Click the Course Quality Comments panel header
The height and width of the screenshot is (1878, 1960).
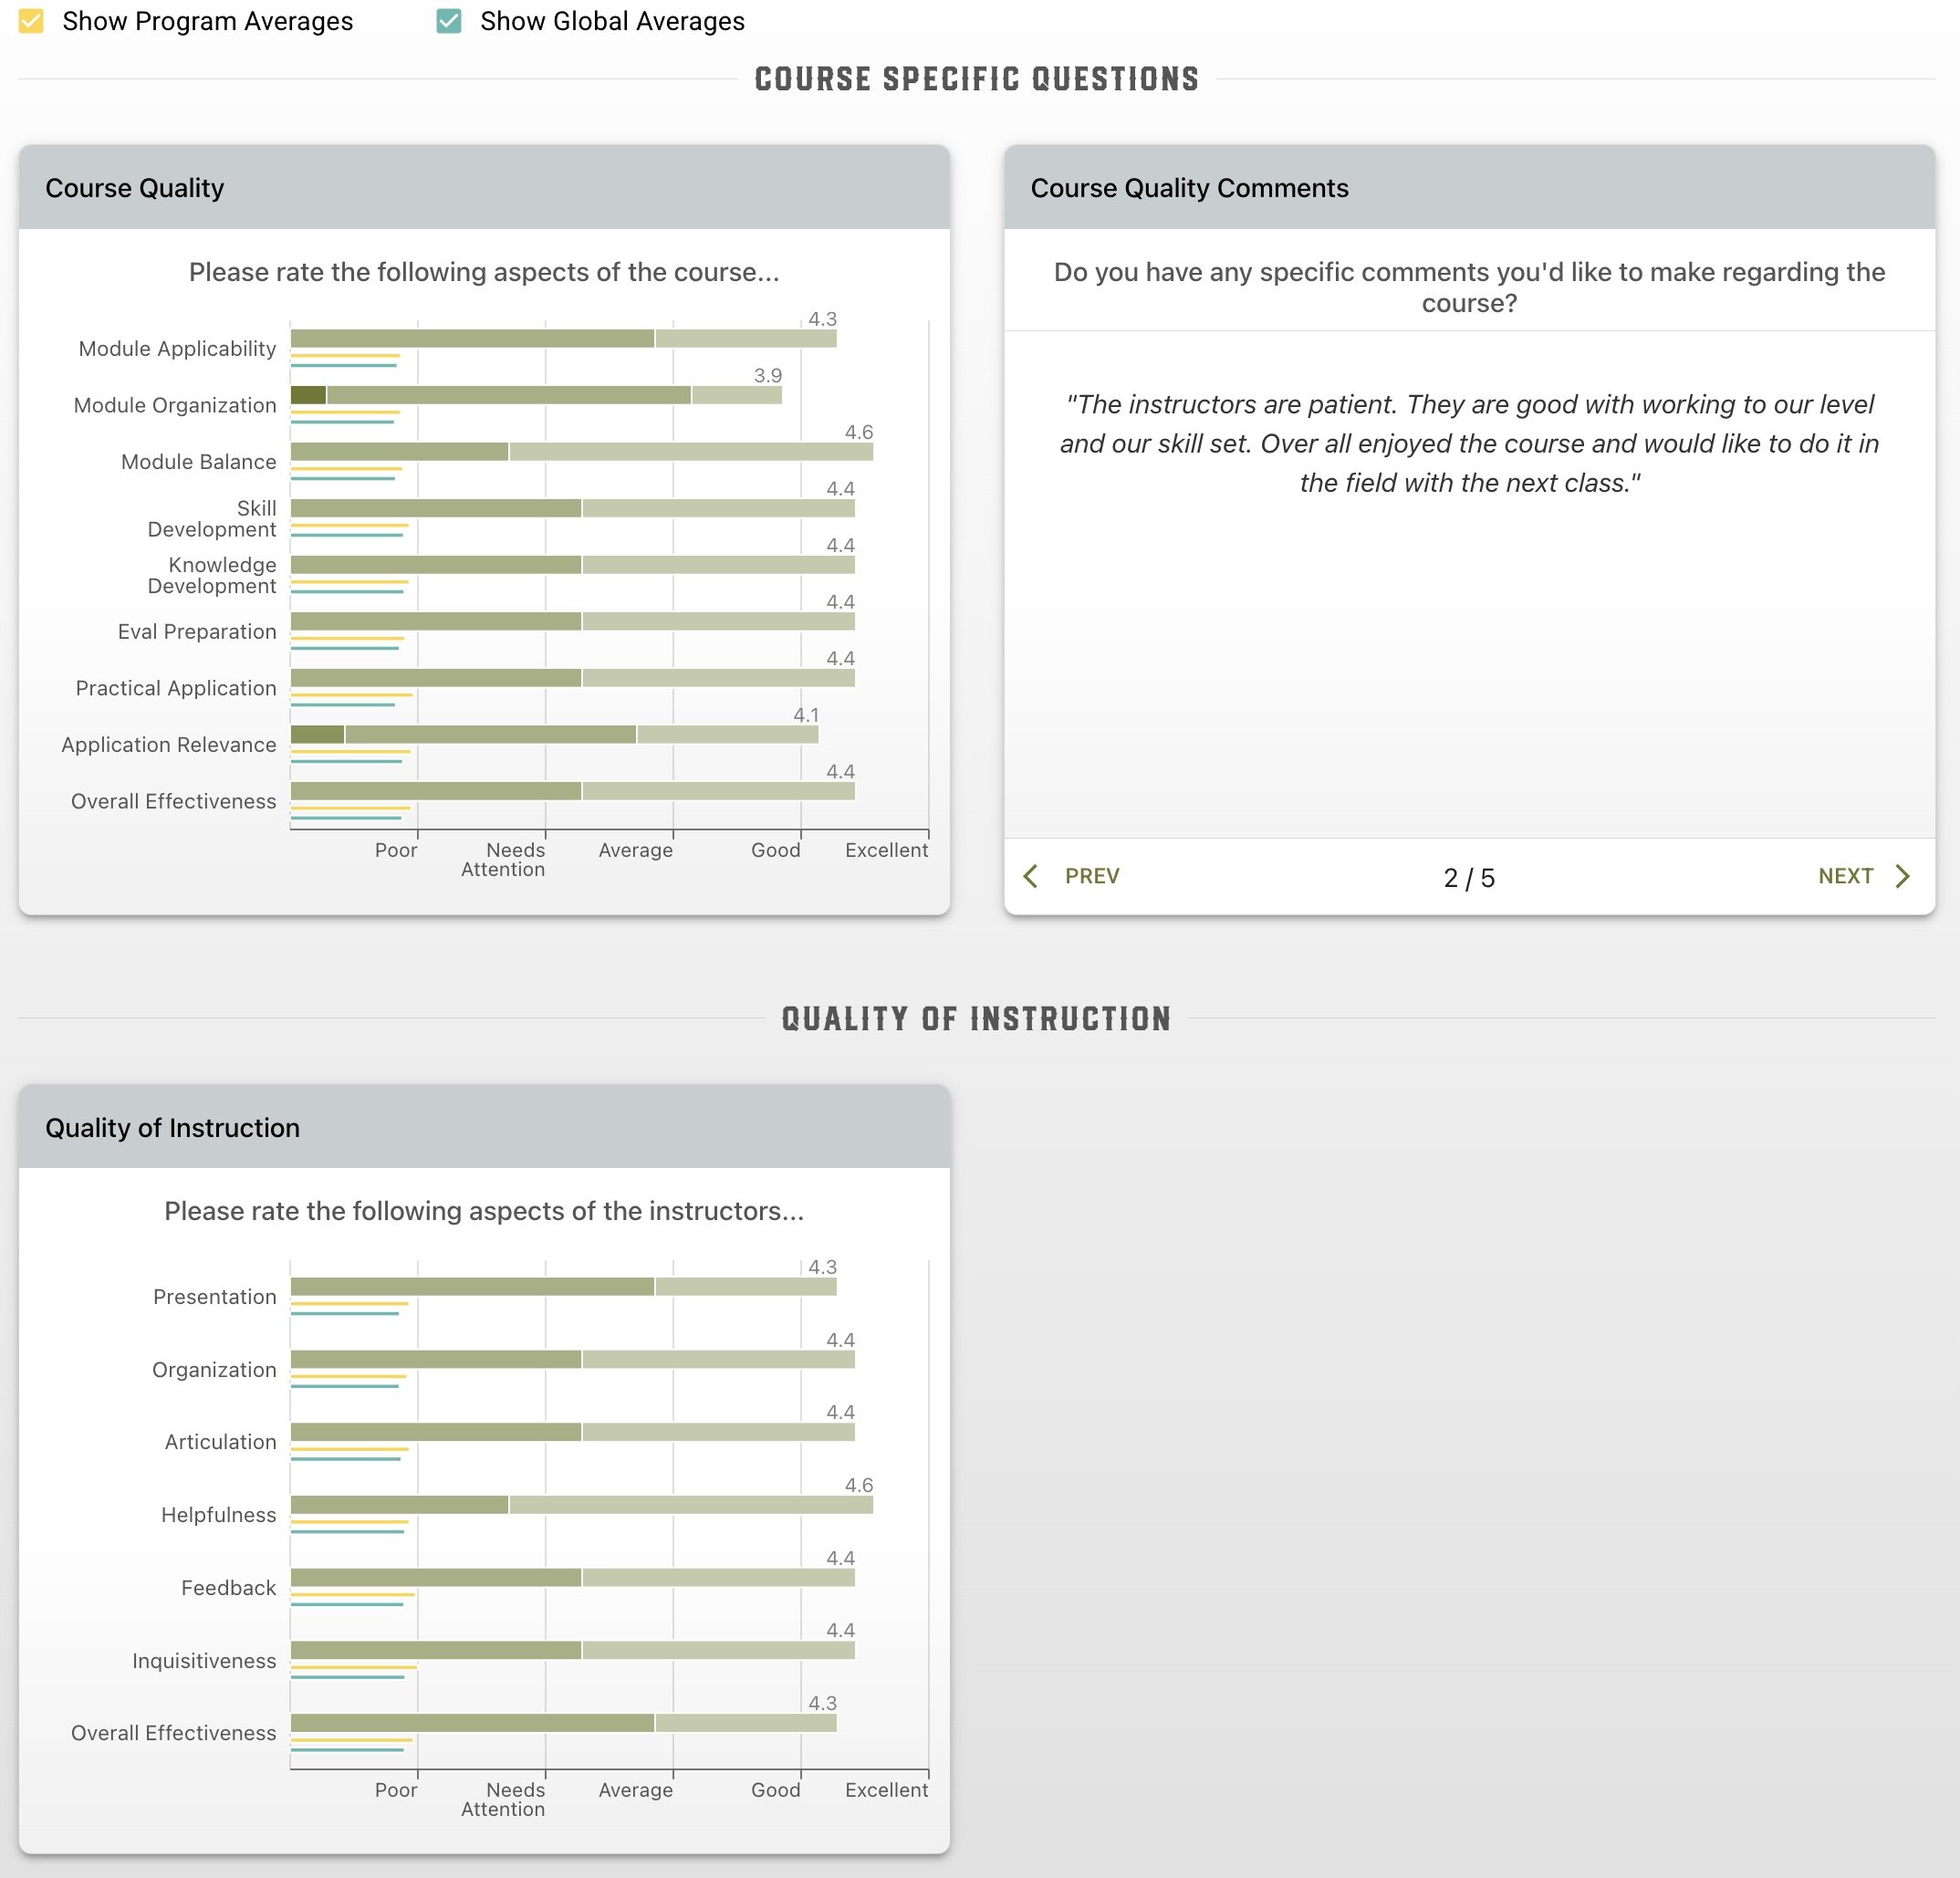tap(1468, 188)
